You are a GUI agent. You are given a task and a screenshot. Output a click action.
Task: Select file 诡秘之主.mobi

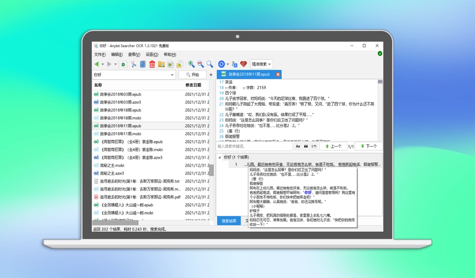tap(112, 165)
